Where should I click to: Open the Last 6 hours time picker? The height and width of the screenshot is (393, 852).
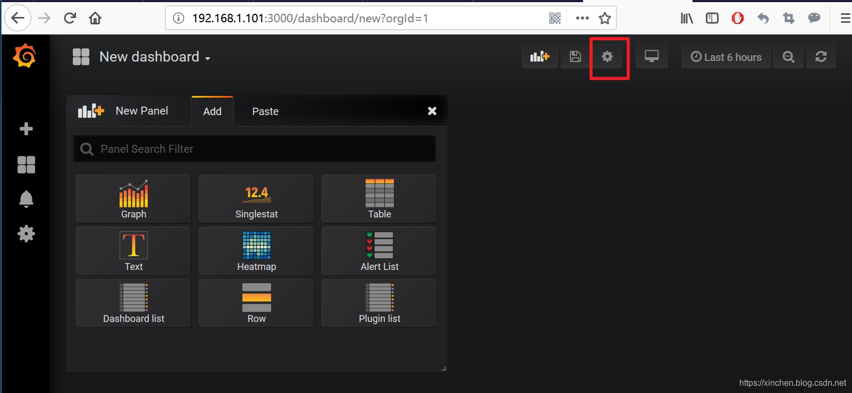(726, 57)
